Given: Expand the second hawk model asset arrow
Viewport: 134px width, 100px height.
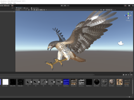Looking at the screenshot, I should click(39, 82).
